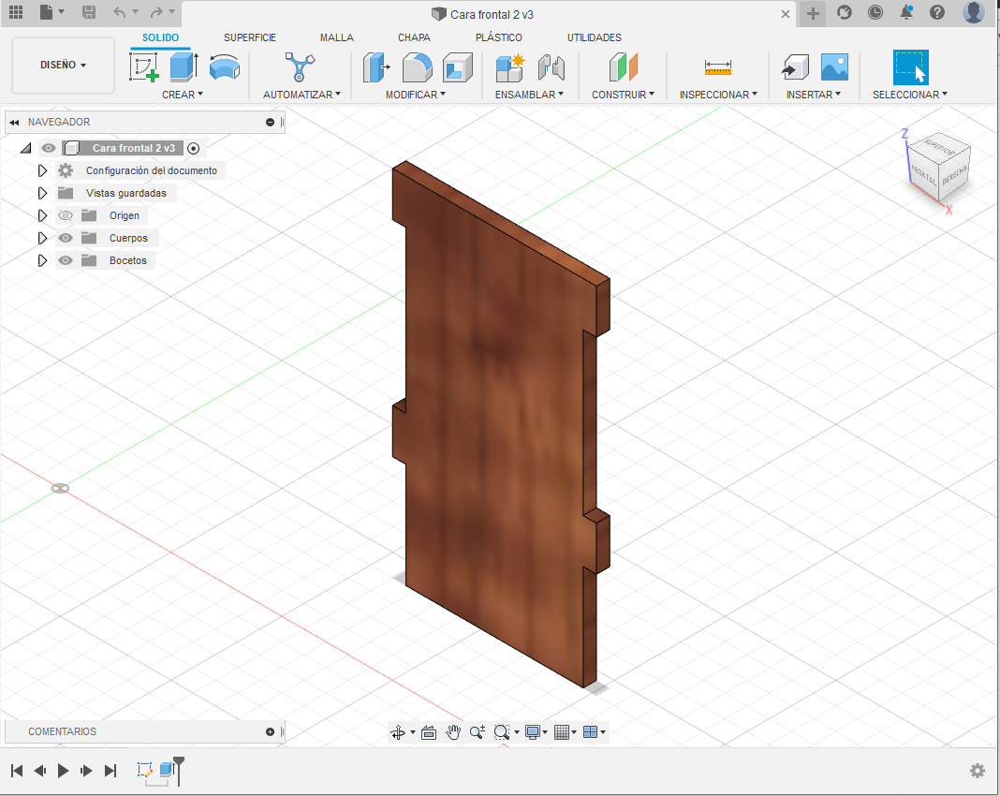Jump to timeline end
1000x796 pixels.
110,771
